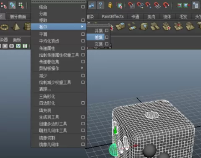This screenshot has height=158, width=201.
Task: Enable snap to grids magnet
Action: (131, 5)
